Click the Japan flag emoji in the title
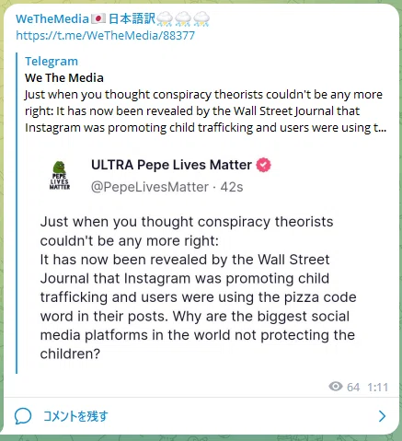The image size is (402, 441). [x=98, y=19]
